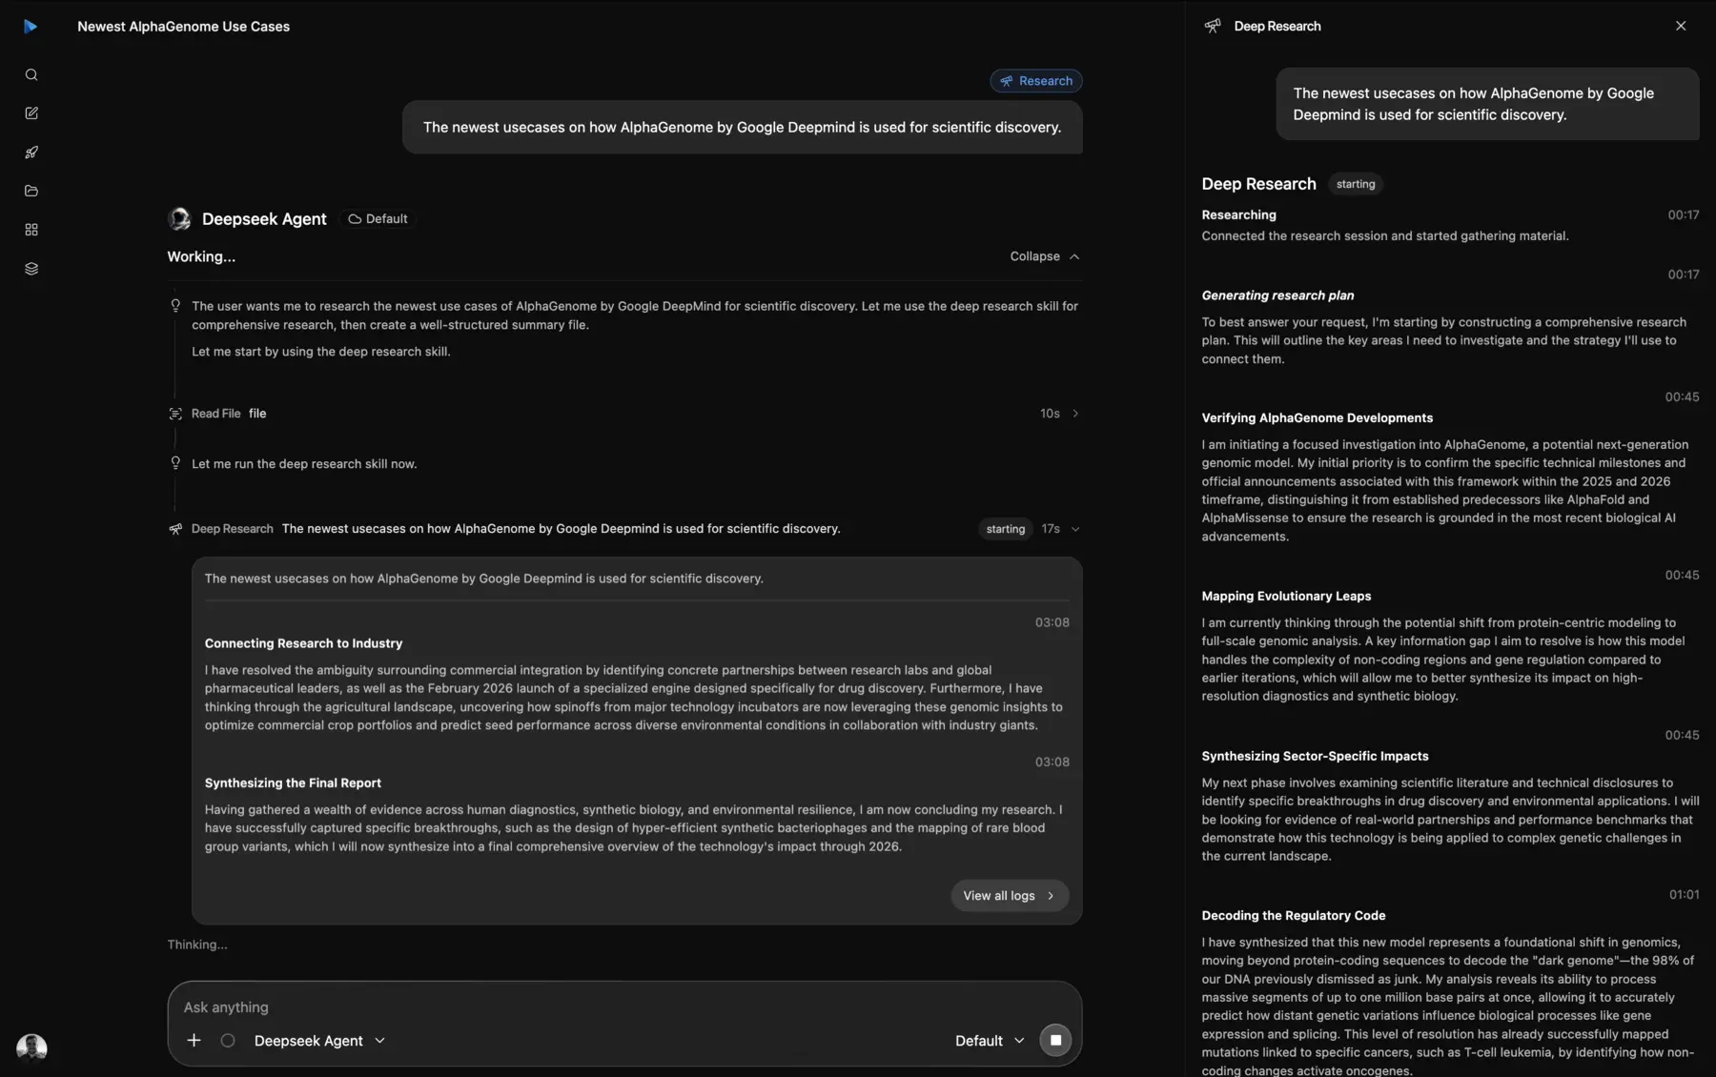Open the user profile avatar in the sidebar
The width and height of the screenshot is (1716, 1077).
click(x=31, y=1047)
